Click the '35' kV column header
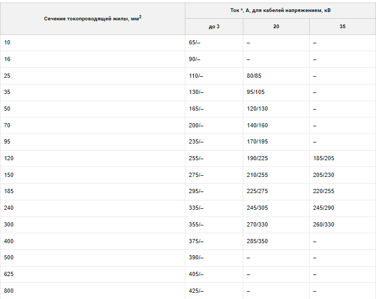Image resolution: width=376 pixels, height=299 pixels. point(342,27)
